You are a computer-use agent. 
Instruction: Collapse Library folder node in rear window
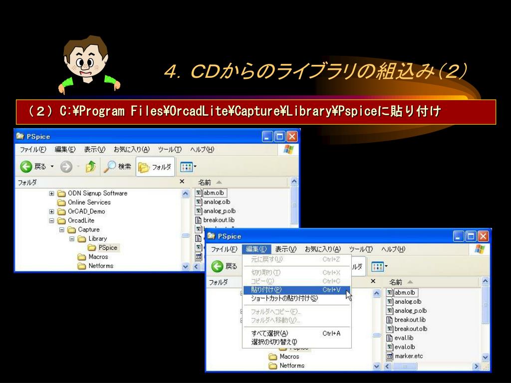[72, 239]
